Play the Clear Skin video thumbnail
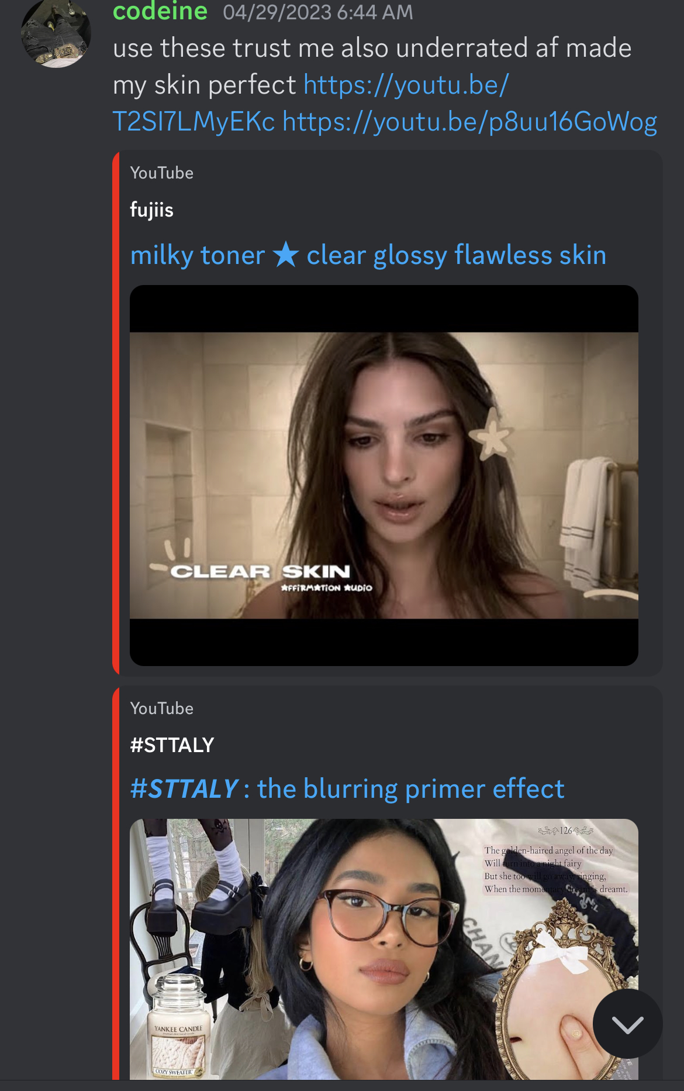684x1091 pixels. point(384,475)
